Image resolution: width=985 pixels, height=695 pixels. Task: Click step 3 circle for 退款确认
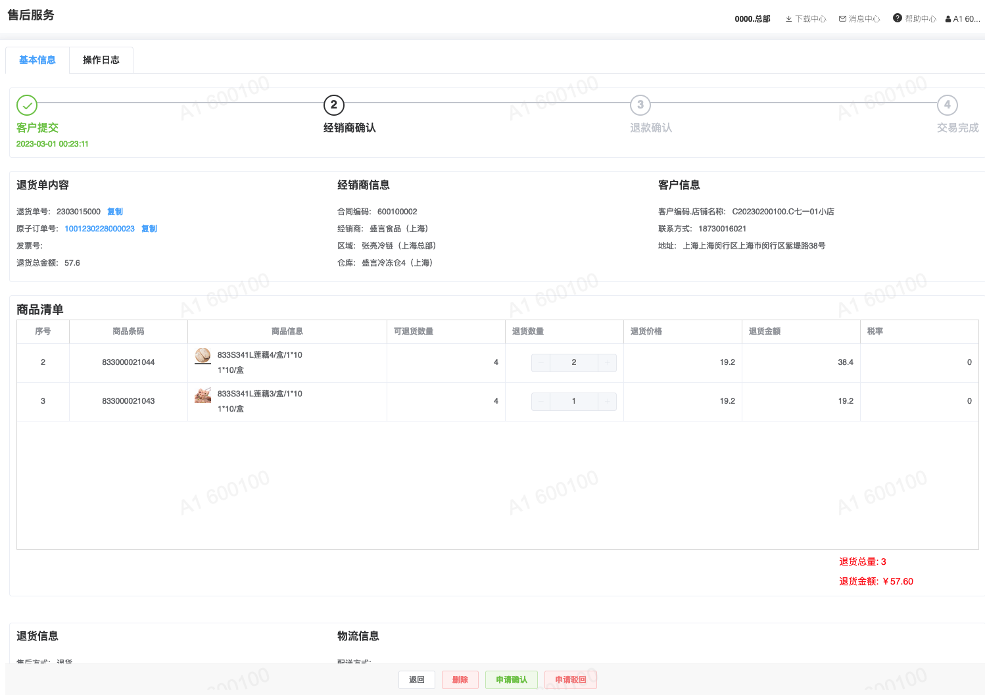640,105
